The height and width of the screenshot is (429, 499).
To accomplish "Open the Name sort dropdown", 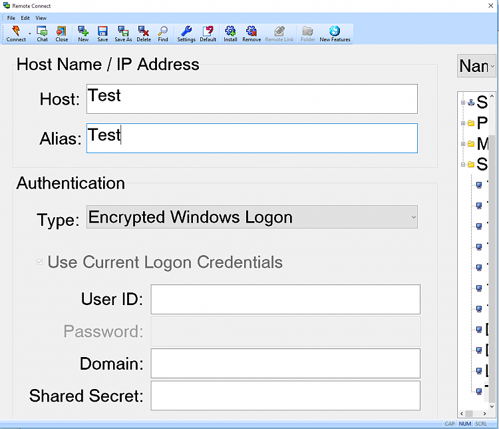I will click(476, 66).
